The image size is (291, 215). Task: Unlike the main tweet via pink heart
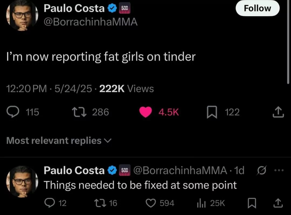pos(145,112)
